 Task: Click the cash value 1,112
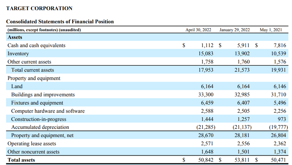(207, 45)
